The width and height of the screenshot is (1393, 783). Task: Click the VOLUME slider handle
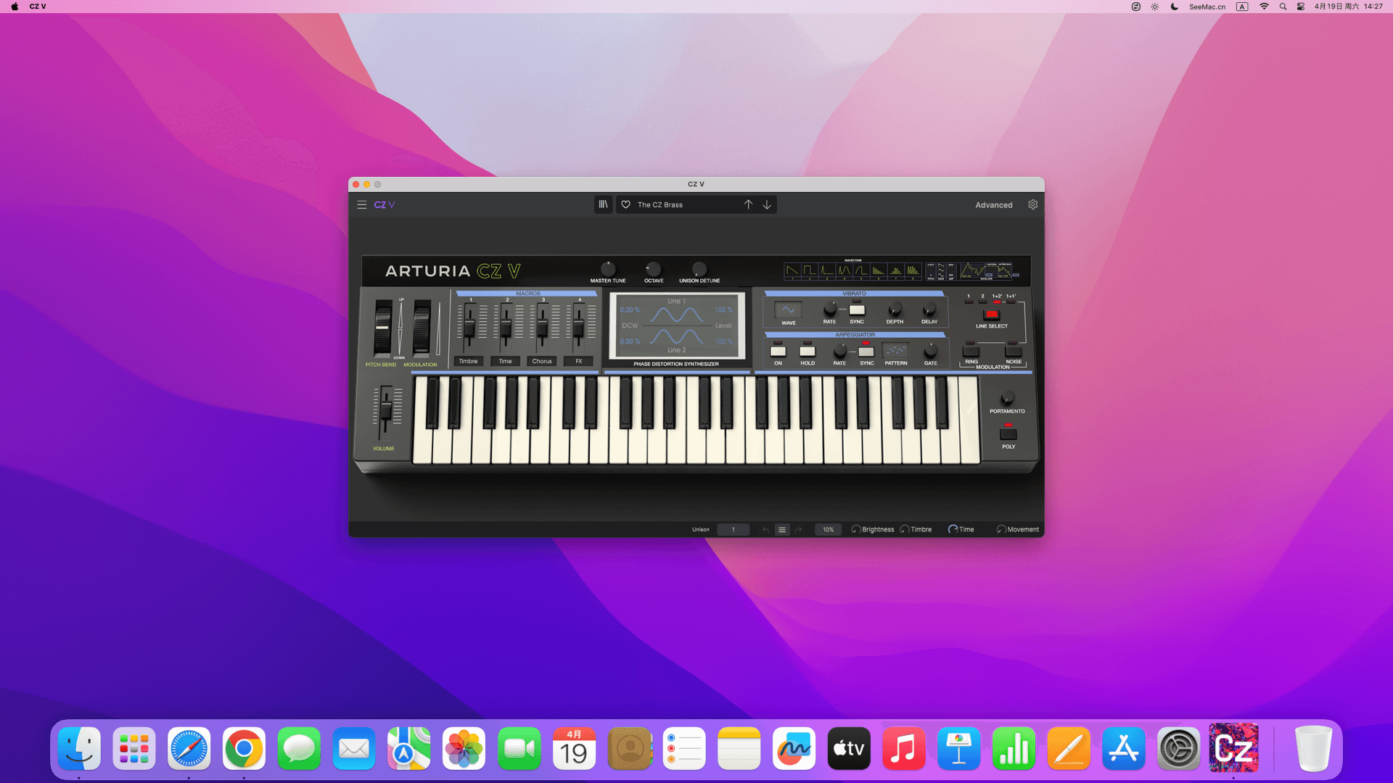[386, 409]
